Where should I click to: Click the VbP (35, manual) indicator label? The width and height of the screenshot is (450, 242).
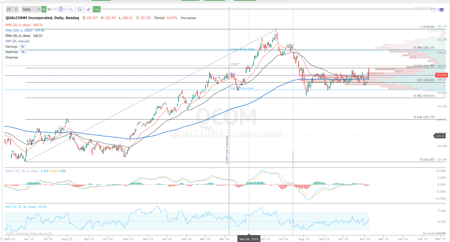[x=17, y=41]
